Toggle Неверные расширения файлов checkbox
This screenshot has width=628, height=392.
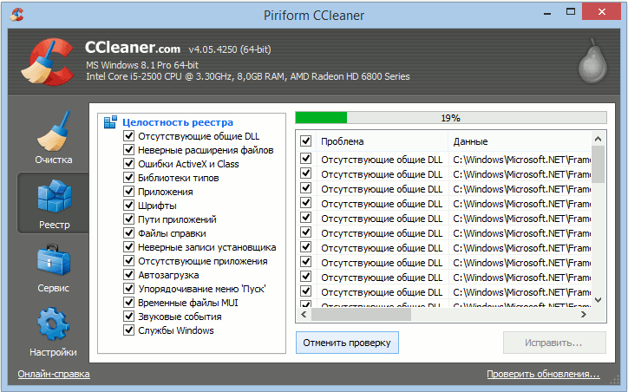[128, 150]
